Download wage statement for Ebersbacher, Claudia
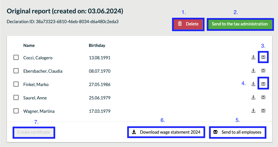The image size is (278, 147). click(253, 71)
